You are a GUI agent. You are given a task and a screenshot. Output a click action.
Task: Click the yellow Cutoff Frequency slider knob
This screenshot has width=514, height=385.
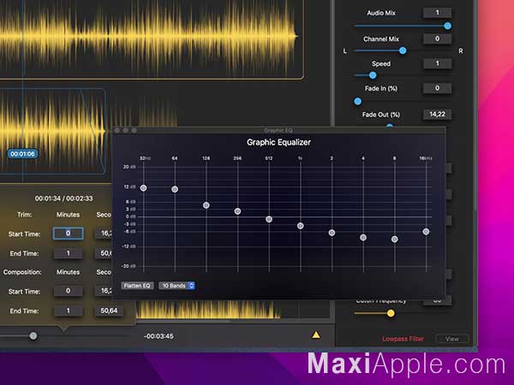click(x=391, y=313)
